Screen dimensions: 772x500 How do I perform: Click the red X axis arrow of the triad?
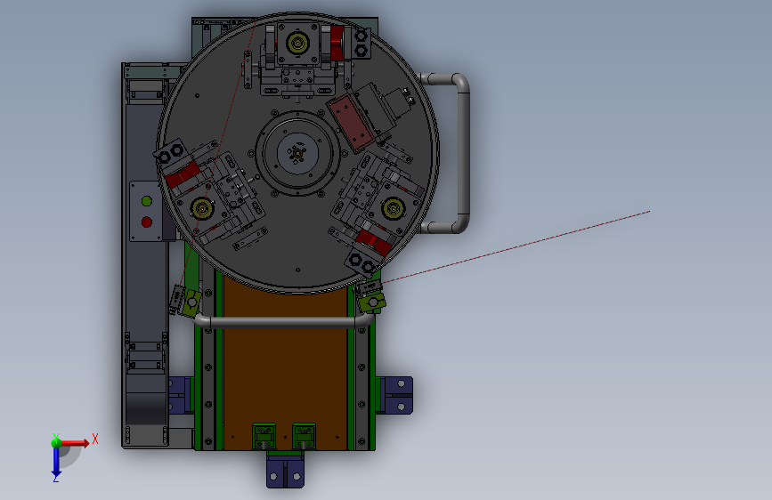click(75, 443)
